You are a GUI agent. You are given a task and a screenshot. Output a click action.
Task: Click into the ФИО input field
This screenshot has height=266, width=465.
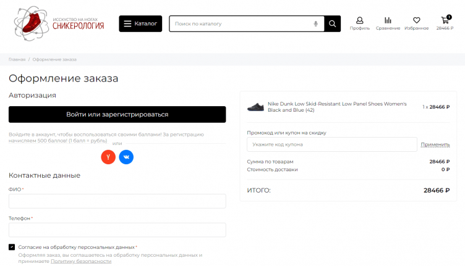click(x=117, y=201)
